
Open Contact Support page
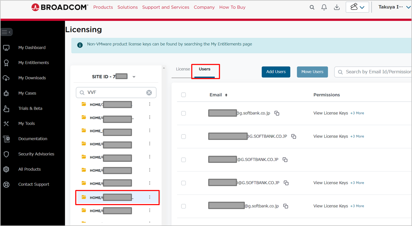point(33,185)
